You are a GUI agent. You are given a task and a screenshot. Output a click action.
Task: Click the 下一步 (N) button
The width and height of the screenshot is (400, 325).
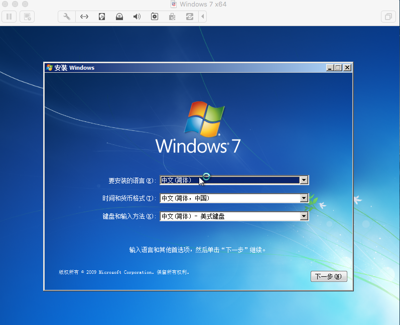pos(329,276)
